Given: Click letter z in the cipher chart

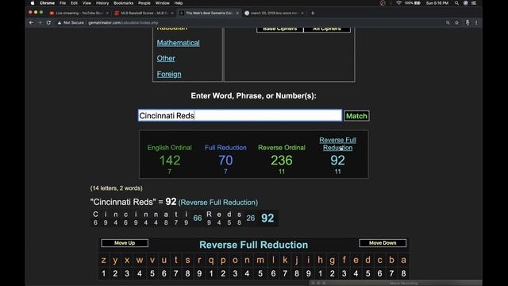Looking at the screenshot, I should [103, 260].
